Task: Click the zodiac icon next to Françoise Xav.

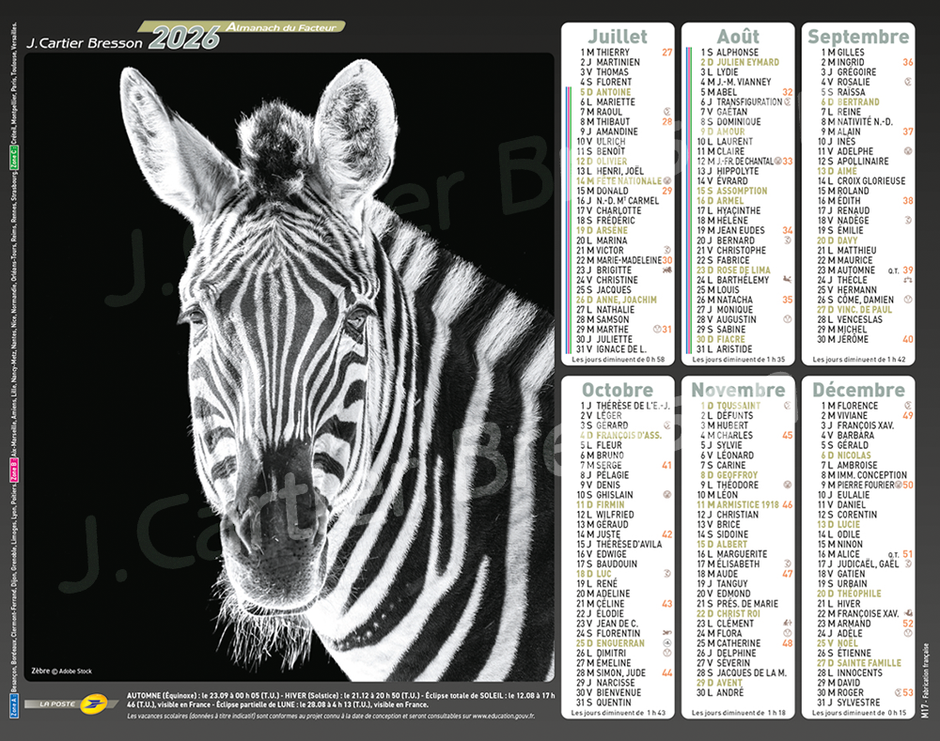Action: [x=907, y=613]
